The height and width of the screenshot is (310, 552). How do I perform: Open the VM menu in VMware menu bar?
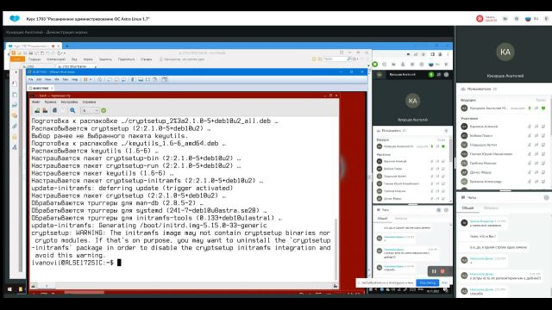point(56,79)
